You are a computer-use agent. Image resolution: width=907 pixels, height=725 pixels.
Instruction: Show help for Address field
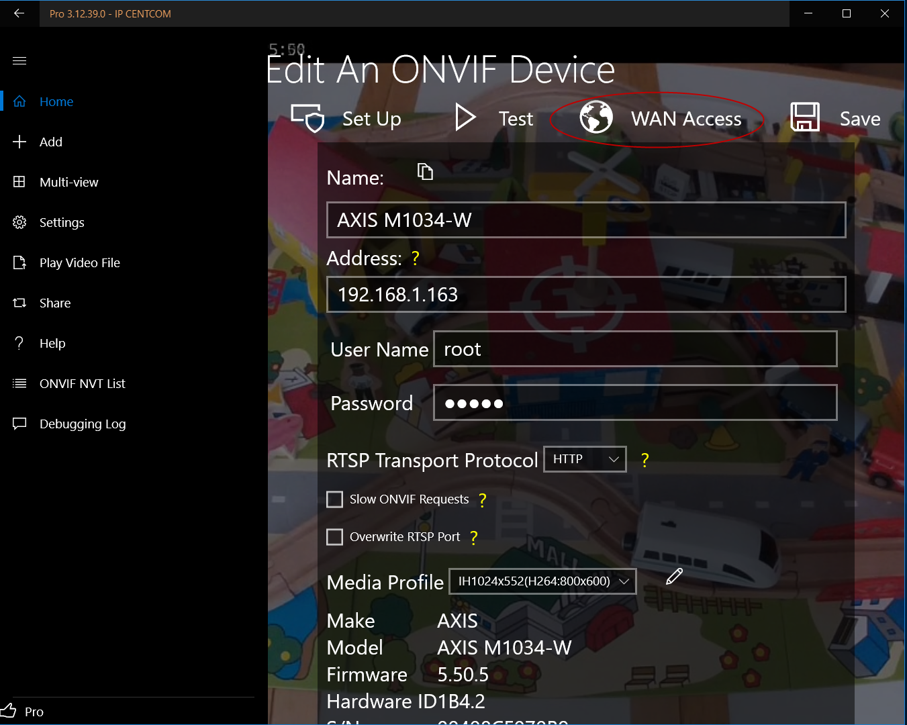point(416,258)
